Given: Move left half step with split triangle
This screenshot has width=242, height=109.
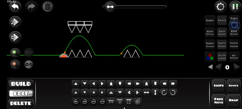Looking at the screenshot, I should pos(129,93).
